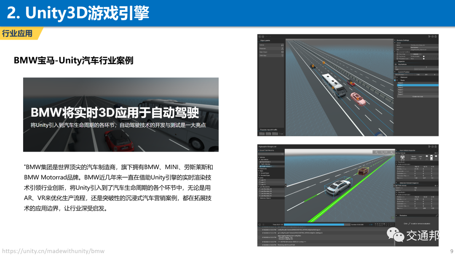
Task: Click the orange pin on the black car
Action: tap(313, 66)
